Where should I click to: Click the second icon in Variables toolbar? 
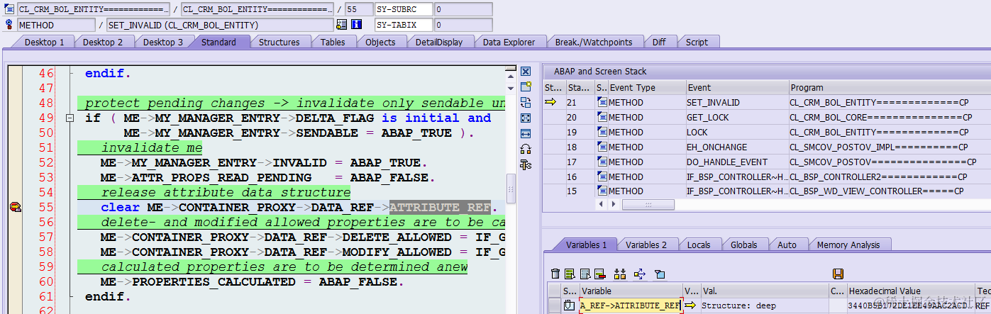570,274
